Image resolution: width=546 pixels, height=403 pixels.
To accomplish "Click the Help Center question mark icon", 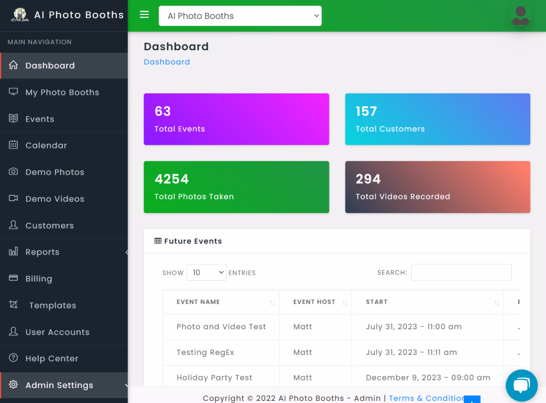I will click(x=13, y=358).
